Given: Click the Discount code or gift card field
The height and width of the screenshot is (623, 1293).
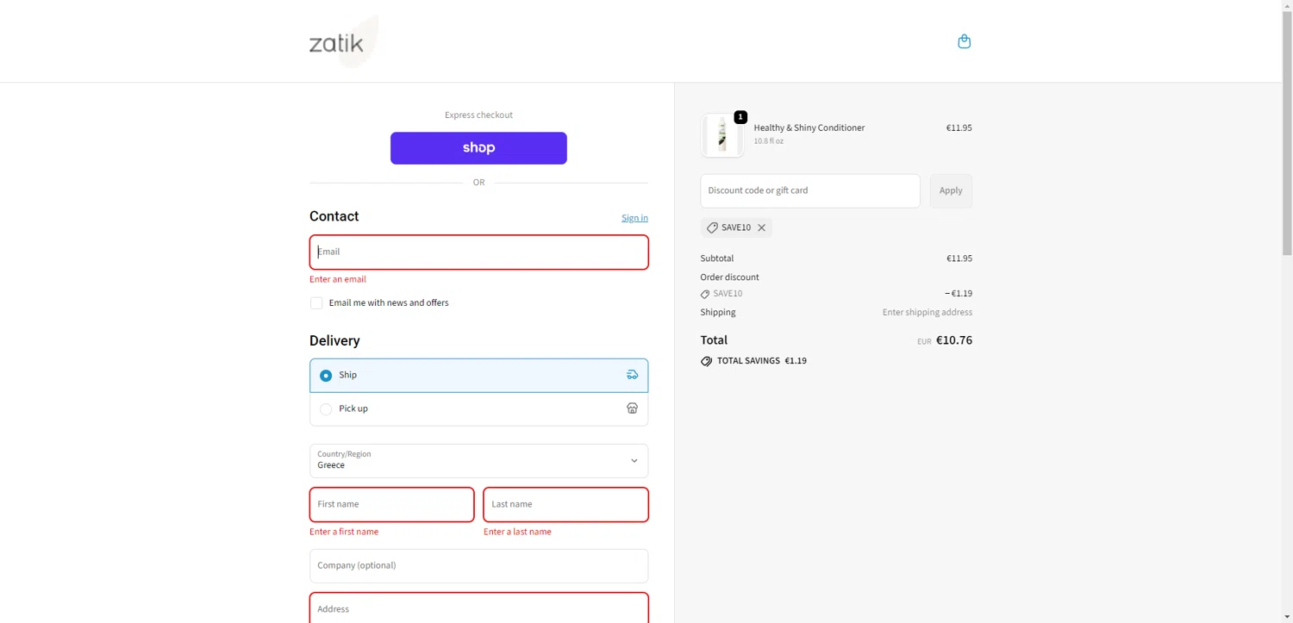Looking at the screenshot, I should (809, 191).
